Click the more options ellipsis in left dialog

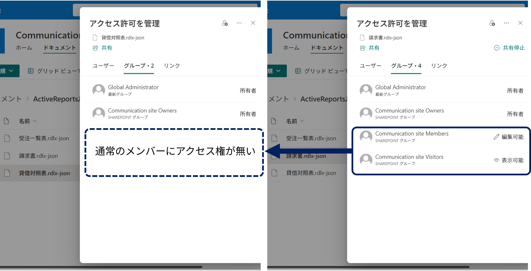(239, 23)
